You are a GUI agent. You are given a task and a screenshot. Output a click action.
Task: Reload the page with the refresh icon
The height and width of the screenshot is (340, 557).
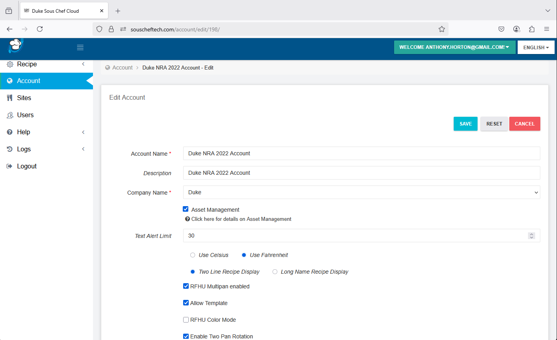click(40, 29)
